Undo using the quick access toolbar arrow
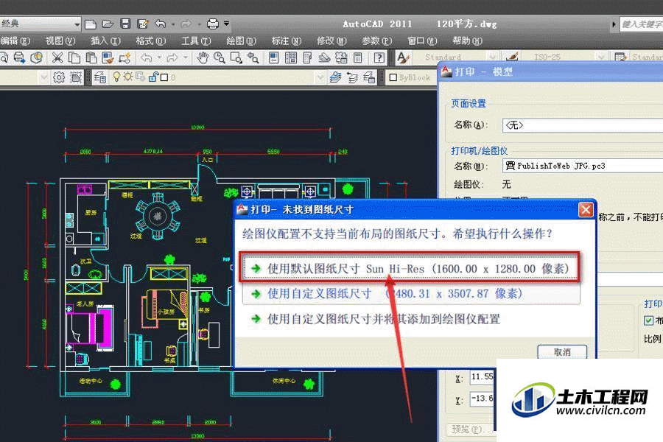 click(161, 24)
